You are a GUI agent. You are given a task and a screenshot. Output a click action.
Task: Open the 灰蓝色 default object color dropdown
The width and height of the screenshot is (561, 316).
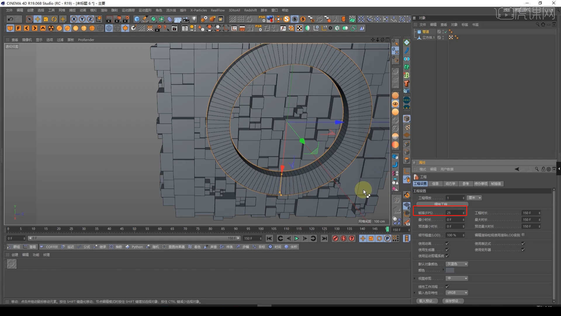(x=457, y=264)
